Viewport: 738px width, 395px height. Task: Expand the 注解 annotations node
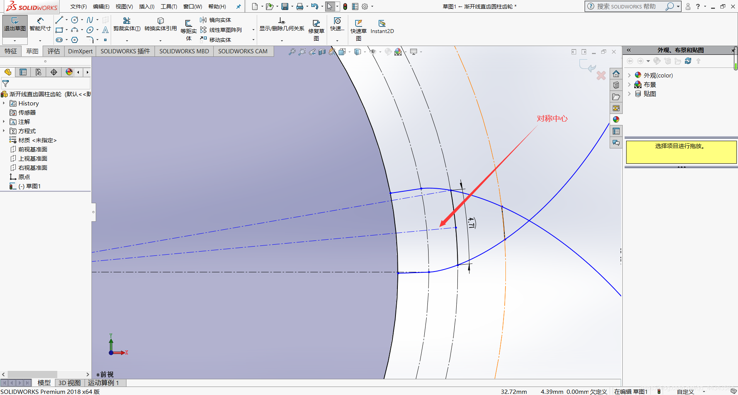[4, 122]
